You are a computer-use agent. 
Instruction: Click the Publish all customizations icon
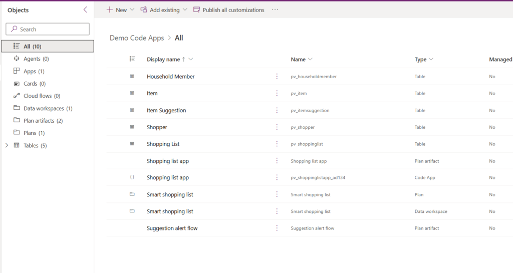click(196, 10)
